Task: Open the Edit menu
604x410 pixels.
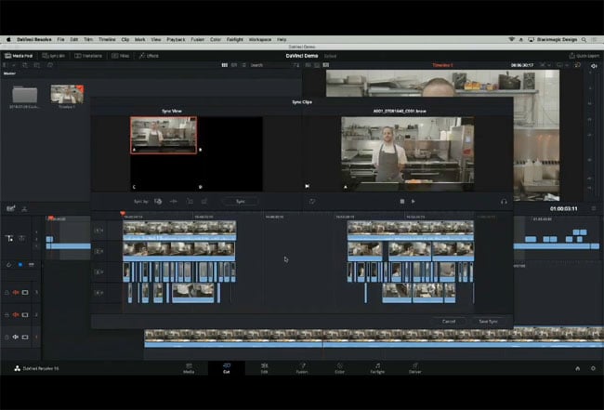Action: pyautogui.click(x=74, y=39)
